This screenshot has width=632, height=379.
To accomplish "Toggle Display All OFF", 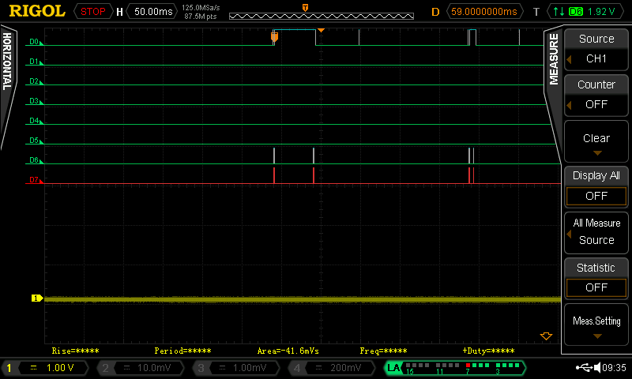I will 596,186.
